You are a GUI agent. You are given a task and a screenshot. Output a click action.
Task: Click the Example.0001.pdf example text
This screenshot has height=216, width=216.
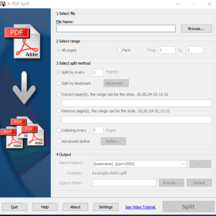[x=109, y=173]
